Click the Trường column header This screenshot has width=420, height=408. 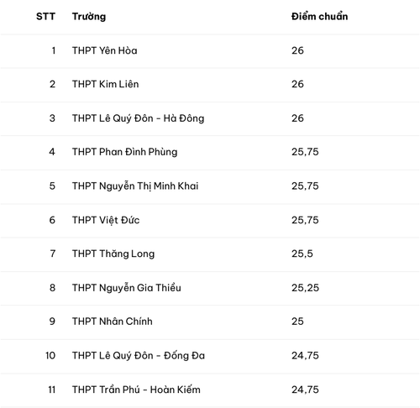click(89, 17)
